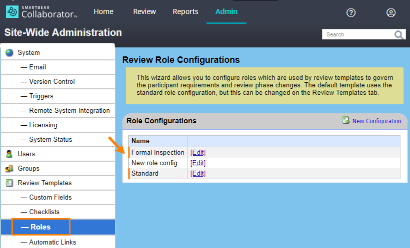Click the Groups people icon
Viewport: 410px width, 248px height.
tap(9, 168)
